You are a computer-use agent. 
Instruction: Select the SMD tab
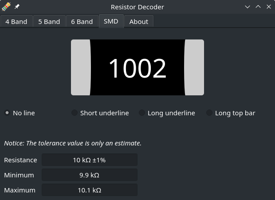click(111, 21)
